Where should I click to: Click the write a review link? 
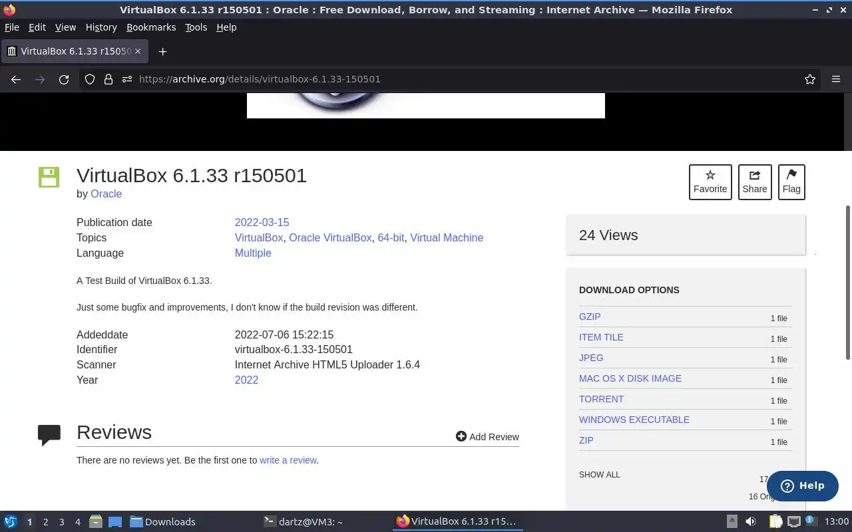click(288, 460)
